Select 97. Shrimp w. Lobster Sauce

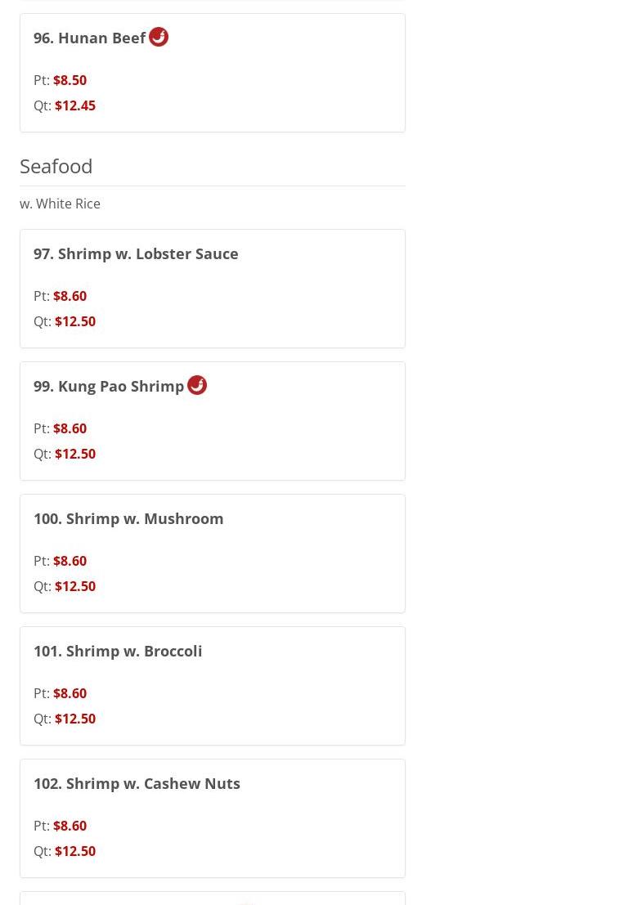[x=136, y=254]
